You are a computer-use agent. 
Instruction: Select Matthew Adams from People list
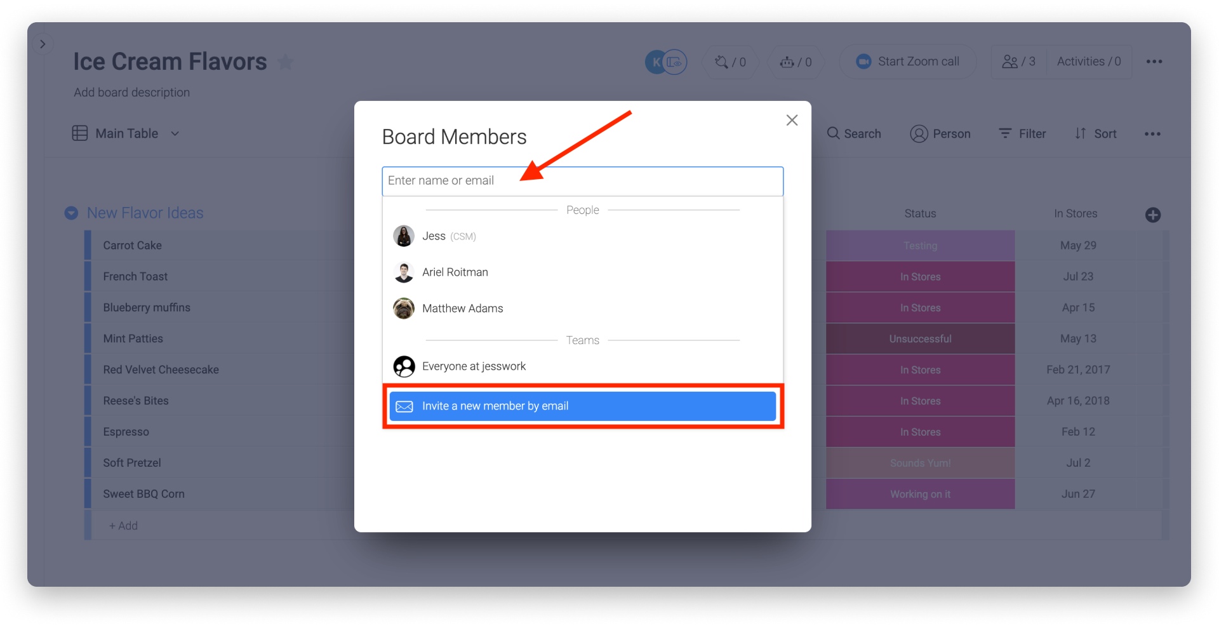[x=582, y=309]
